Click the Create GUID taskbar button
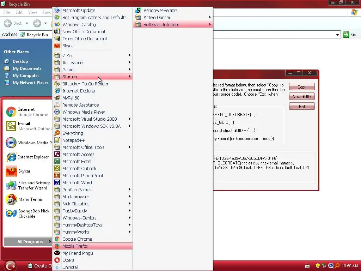 pyautogui.click(x=39, y=266)
